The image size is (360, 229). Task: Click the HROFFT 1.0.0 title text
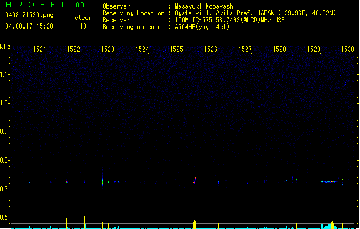45,5
